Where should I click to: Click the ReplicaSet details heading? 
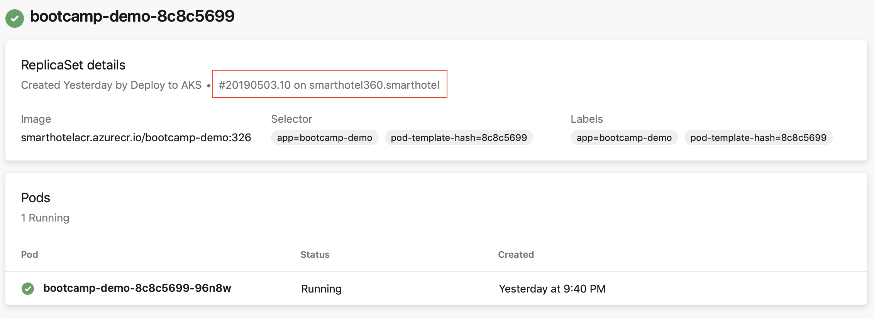tap(73, 65)
